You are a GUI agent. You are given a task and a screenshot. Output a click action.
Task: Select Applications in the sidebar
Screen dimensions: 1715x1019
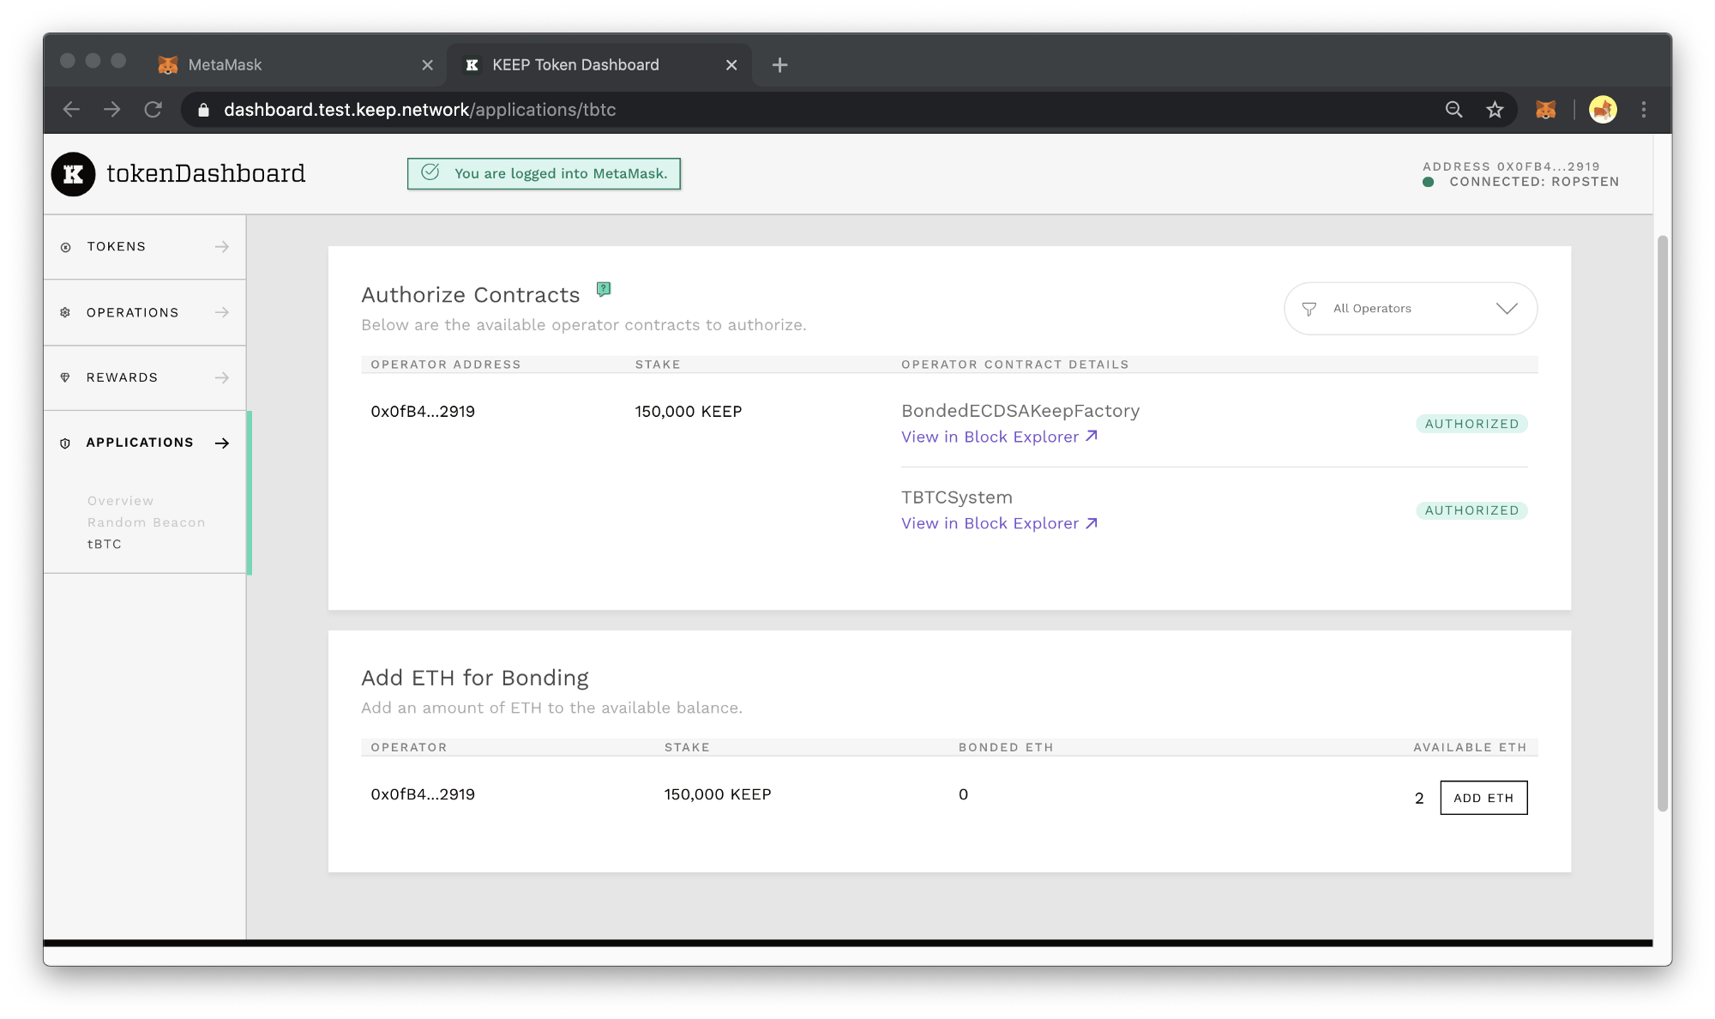[x=145, y=443]
